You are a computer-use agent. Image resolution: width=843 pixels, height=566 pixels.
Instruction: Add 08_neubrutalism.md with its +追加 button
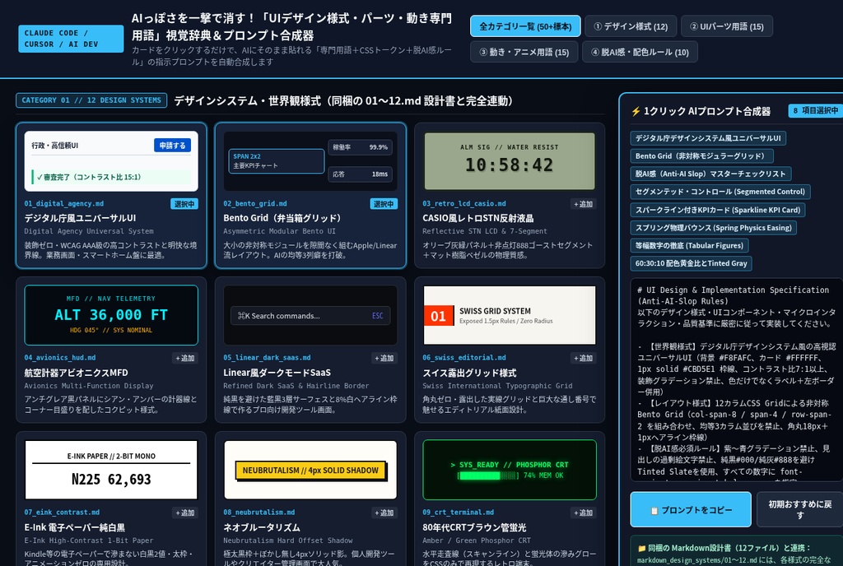(384, 513)
